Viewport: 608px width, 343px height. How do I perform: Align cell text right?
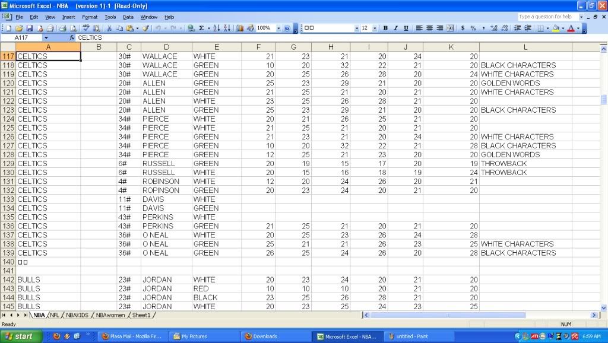[x=440, y=28]
